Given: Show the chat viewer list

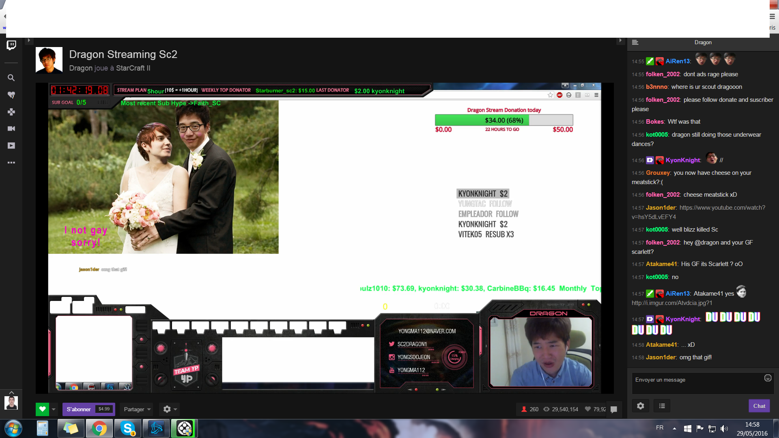Looking at the screenshot, I should 662,406.
